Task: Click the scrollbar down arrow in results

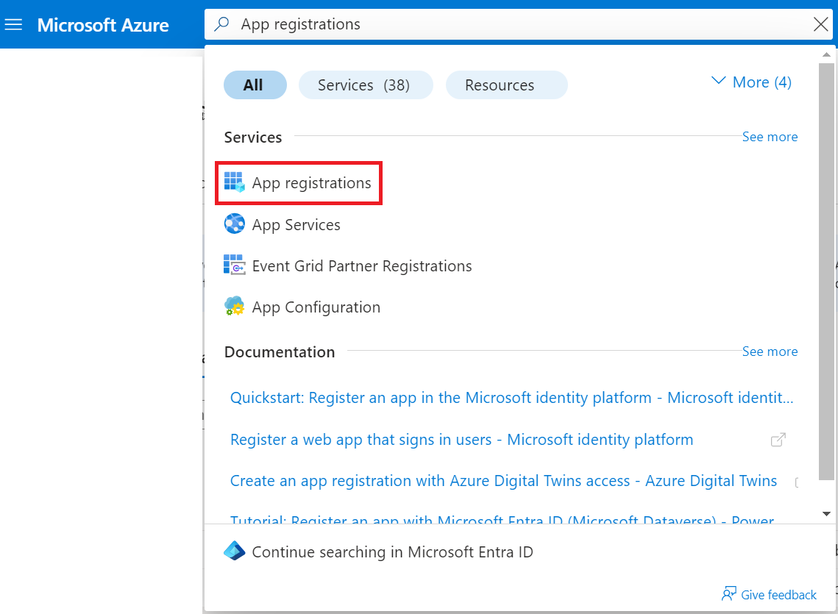Action: (826, 513)
